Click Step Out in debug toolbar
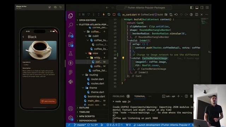Viewport: 226px width, 127px height. pos(99,14)
